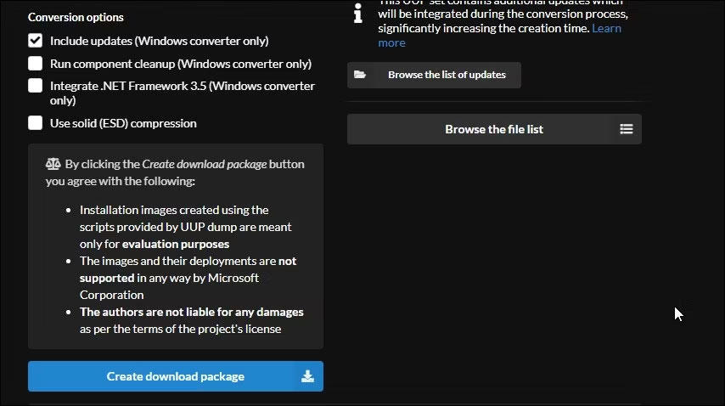This screenshot has height=406, width=725.
Task: Uncheck the Include updates checkbox
Action: pyautogui.click(x=35, y=41)
